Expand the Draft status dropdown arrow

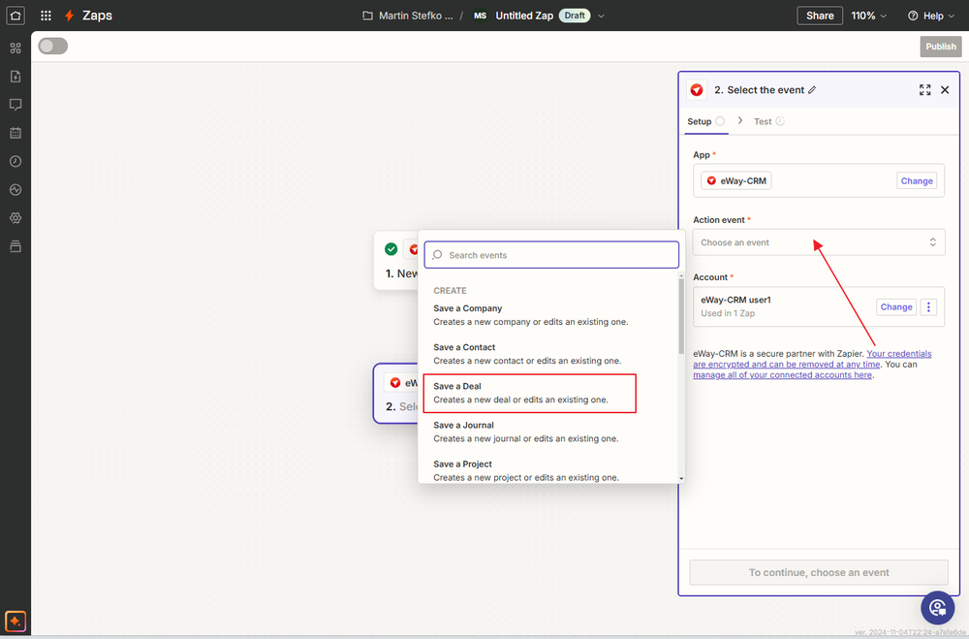click(602, 16)
